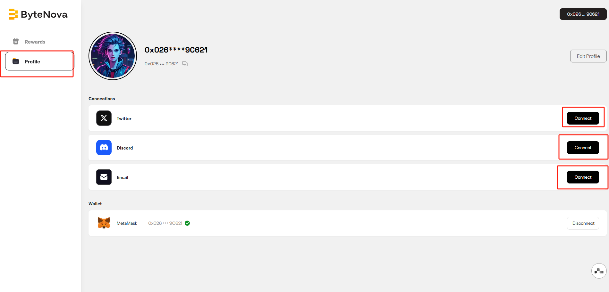Connect the Email account

583,177
